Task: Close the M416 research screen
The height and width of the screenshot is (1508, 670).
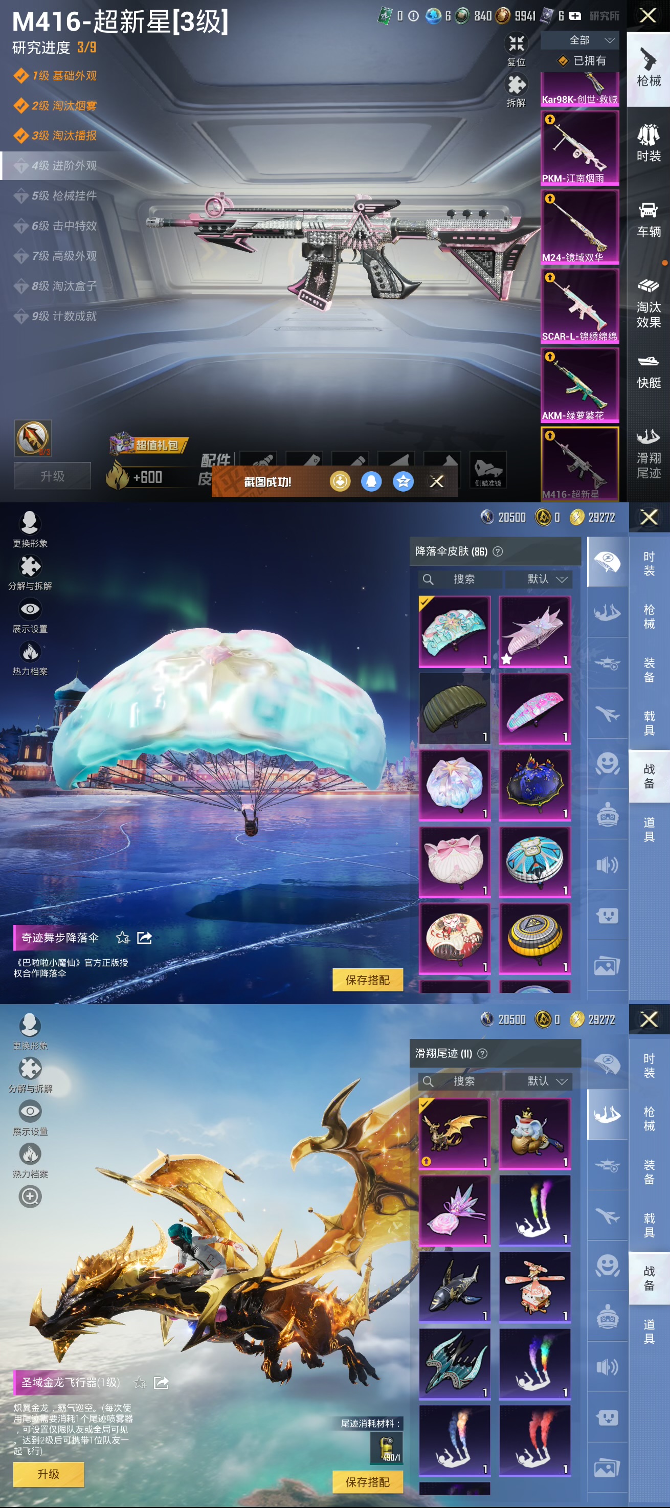Action: pos(649,15)
